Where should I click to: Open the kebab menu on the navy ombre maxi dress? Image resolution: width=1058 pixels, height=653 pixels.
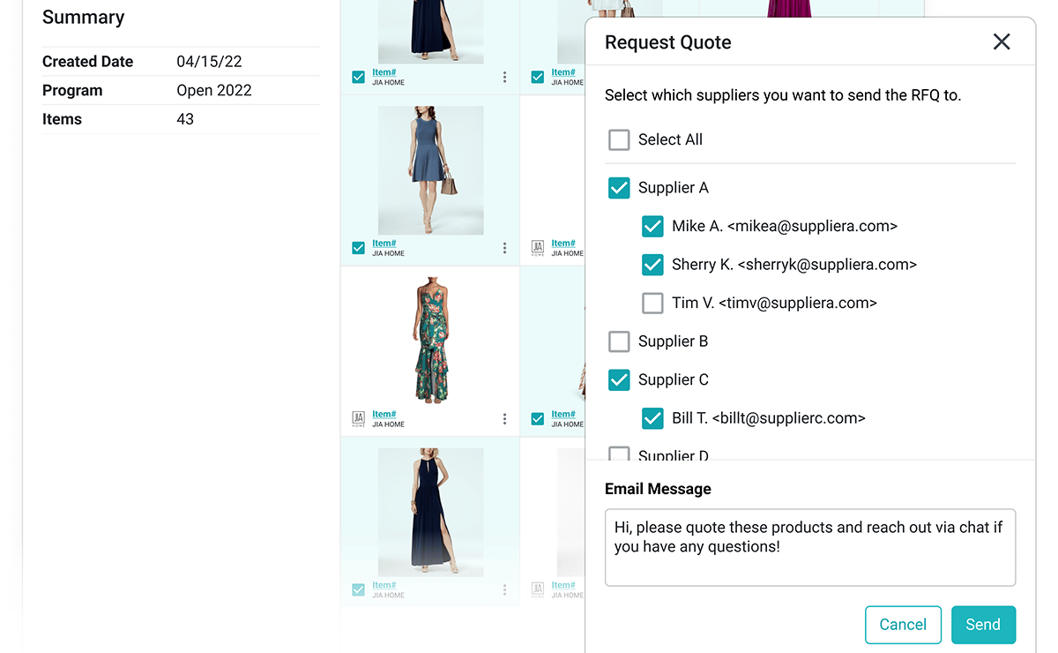(504, 589)
